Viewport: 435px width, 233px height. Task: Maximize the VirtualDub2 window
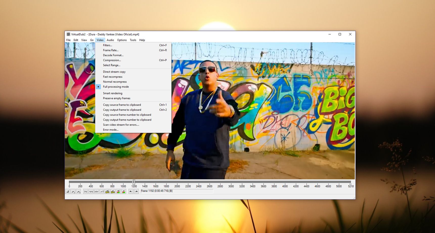tap(340, 34)
